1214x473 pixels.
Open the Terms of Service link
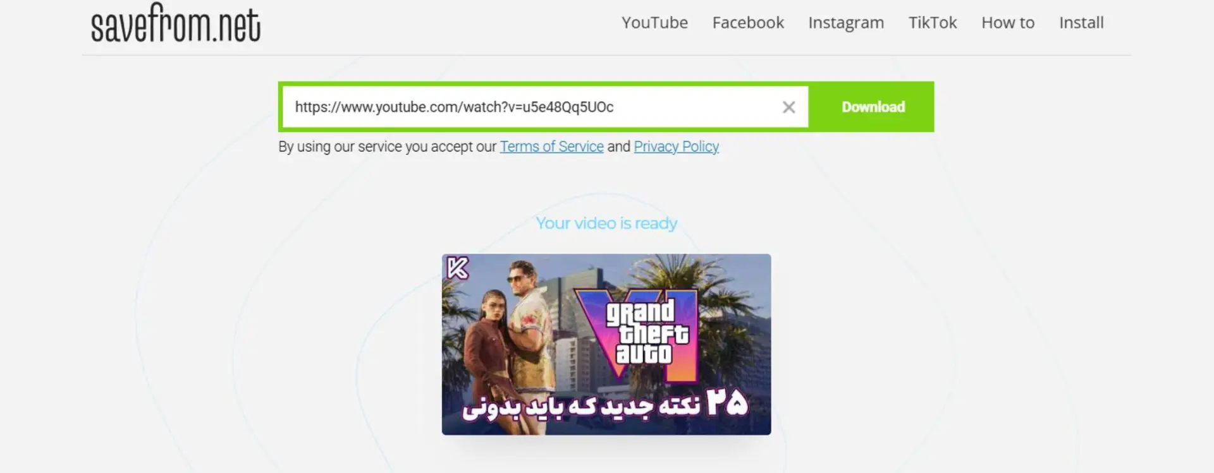tap(551, 147)
